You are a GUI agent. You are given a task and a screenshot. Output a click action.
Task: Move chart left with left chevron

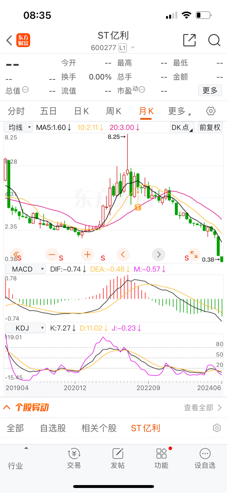click(x=123, y=254)
